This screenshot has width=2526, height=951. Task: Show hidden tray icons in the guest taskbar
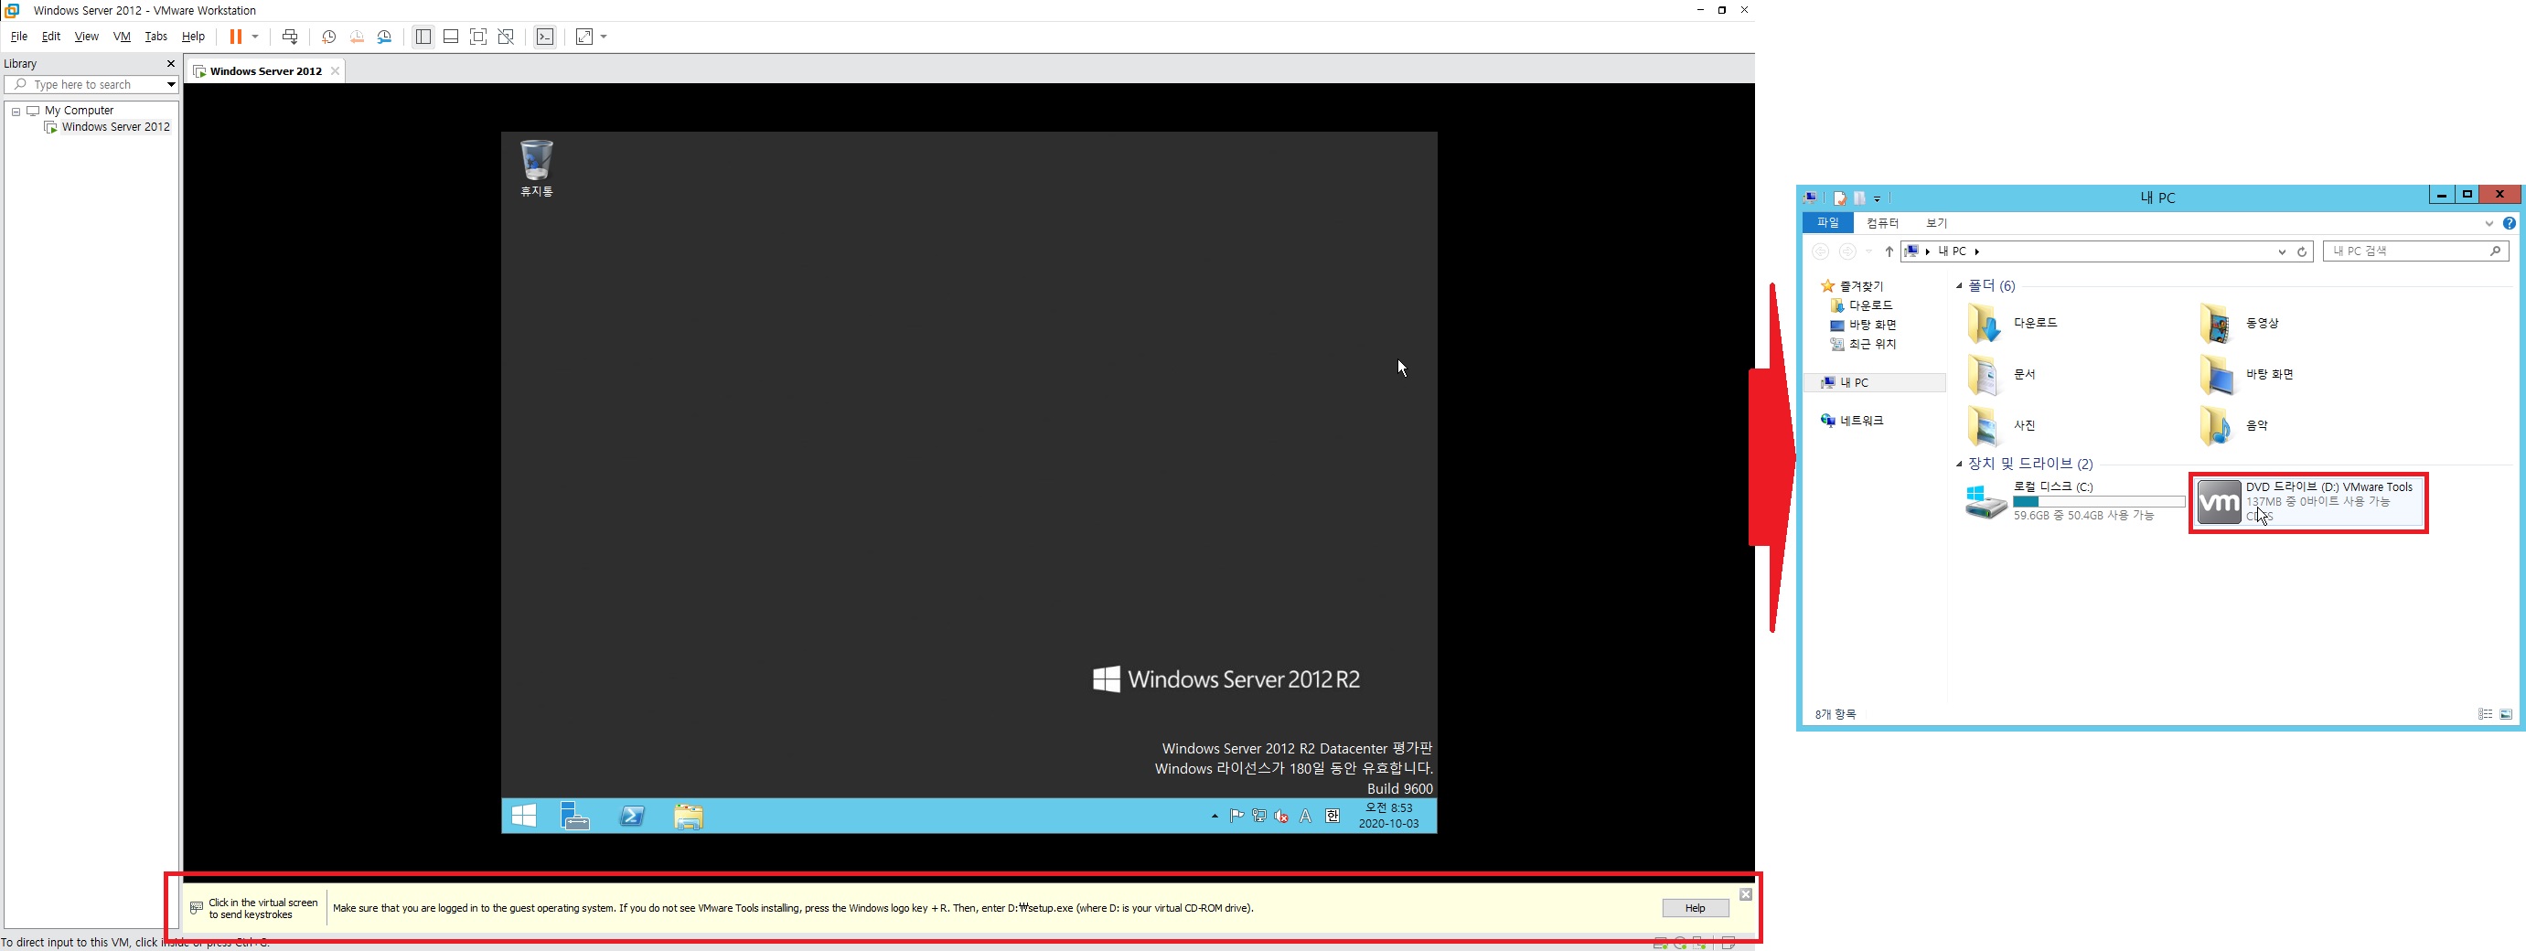point(1215,816)
